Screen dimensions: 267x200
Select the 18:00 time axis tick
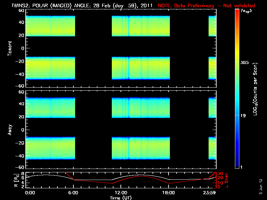click(169, 193)
